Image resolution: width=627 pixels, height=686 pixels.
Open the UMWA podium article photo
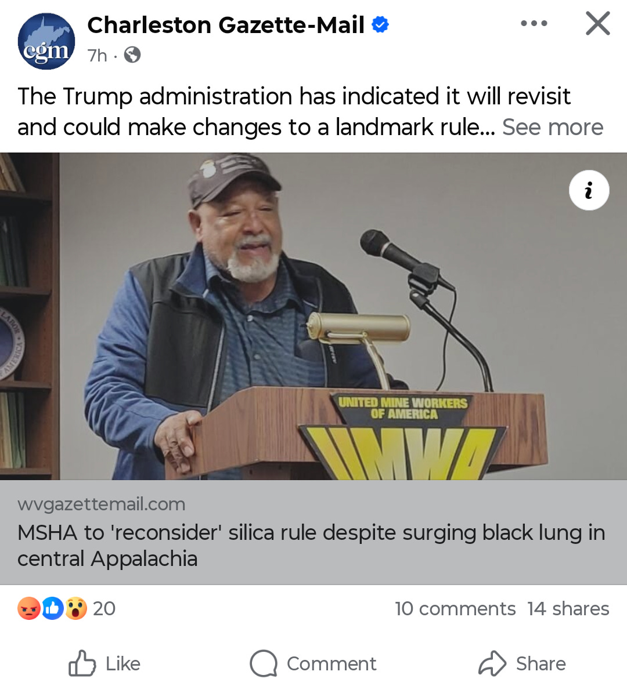[x=313, y=316]
